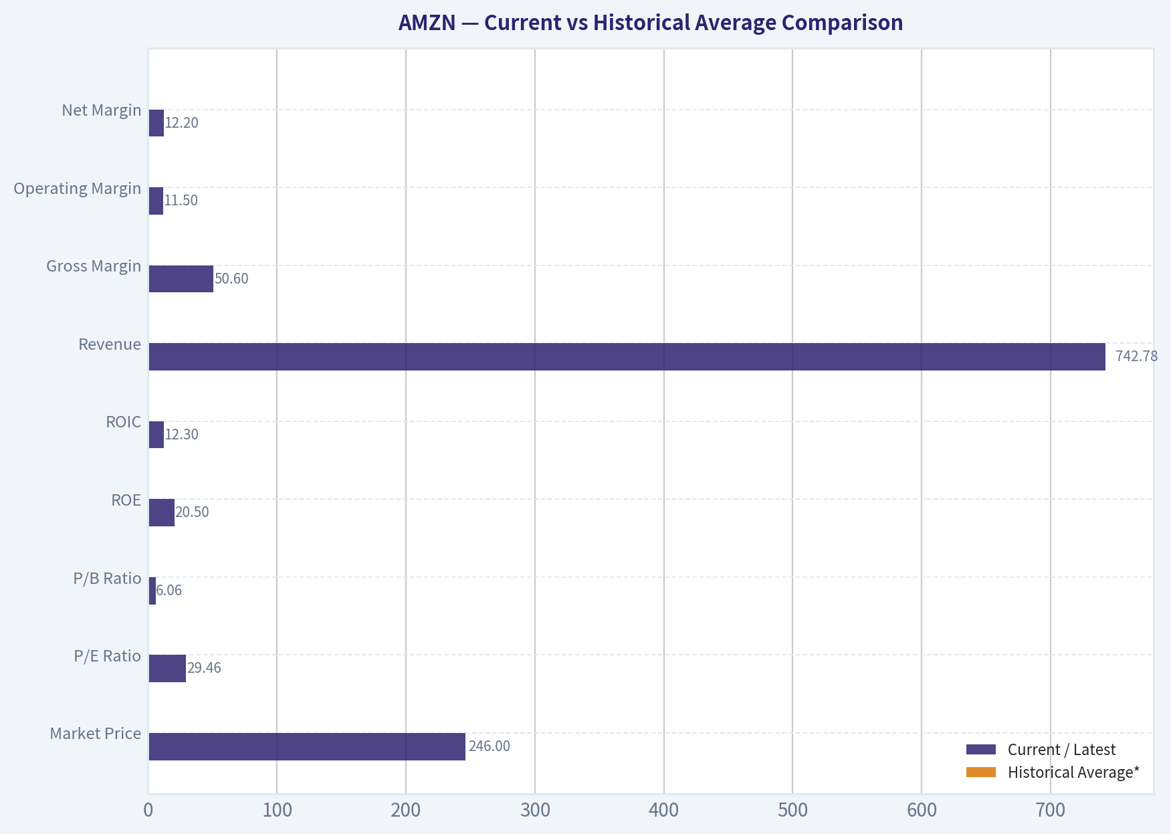Click the value label '20.50'
This screenshot has width=1171, height=834.
tap(193, 512)
